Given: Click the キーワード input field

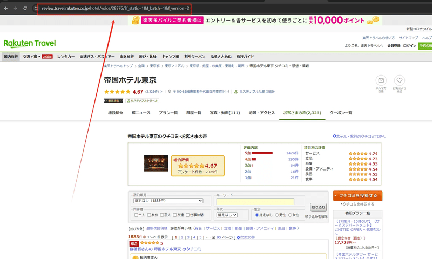Looking at the screenshot, I should (x=255, y=201).
